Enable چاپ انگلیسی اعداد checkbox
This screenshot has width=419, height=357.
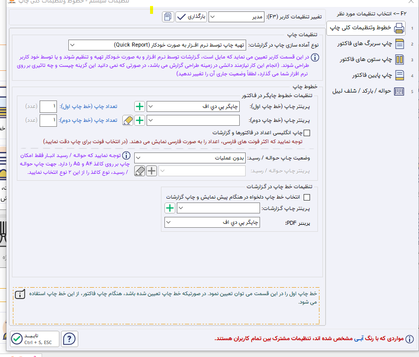(307, 133)
